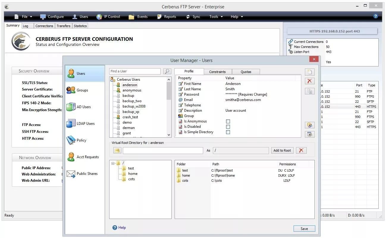Open the Tools dropdown menu
This screenshot has height=238, width=387.
(x=216, y=17)
